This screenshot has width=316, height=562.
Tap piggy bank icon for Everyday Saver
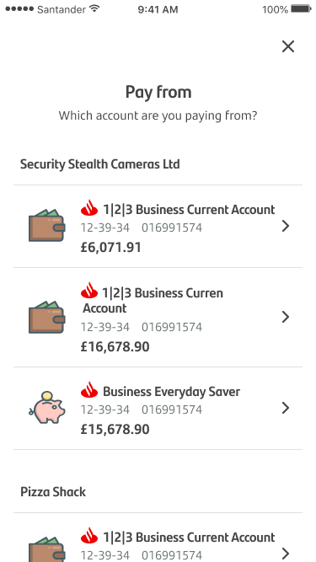47,408
